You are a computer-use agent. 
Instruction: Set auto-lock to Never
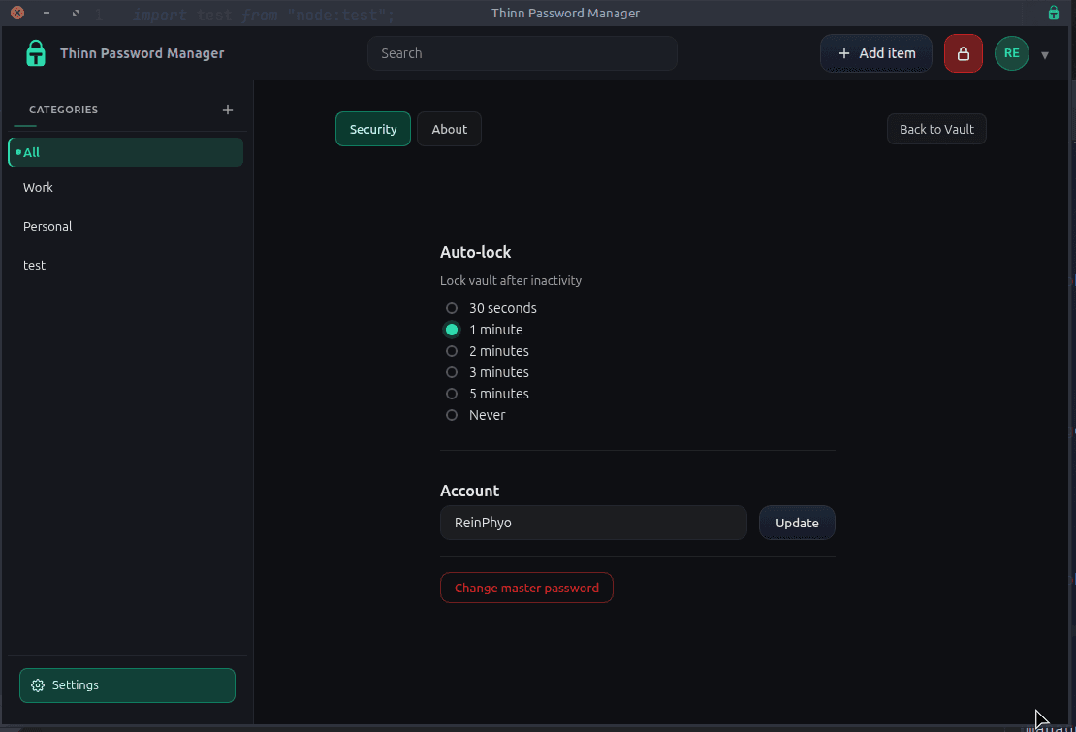coord(451,414)
